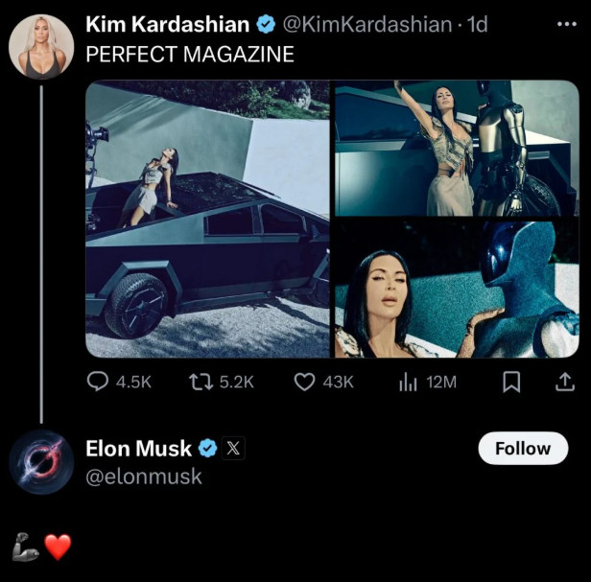Click the X affiliation badge

pyautogui.click(x=233, y=448)
